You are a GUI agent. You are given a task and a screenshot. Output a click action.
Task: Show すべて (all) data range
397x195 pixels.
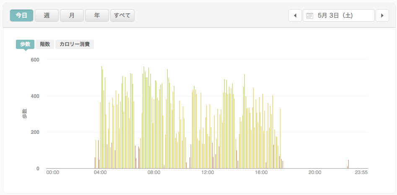point(122,15)
